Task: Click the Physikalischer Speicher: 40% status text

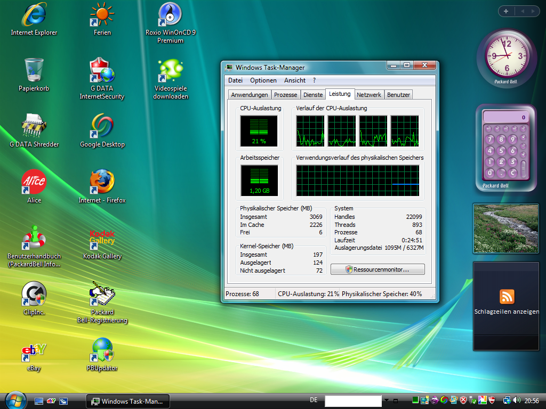Action: click(382, 294)
